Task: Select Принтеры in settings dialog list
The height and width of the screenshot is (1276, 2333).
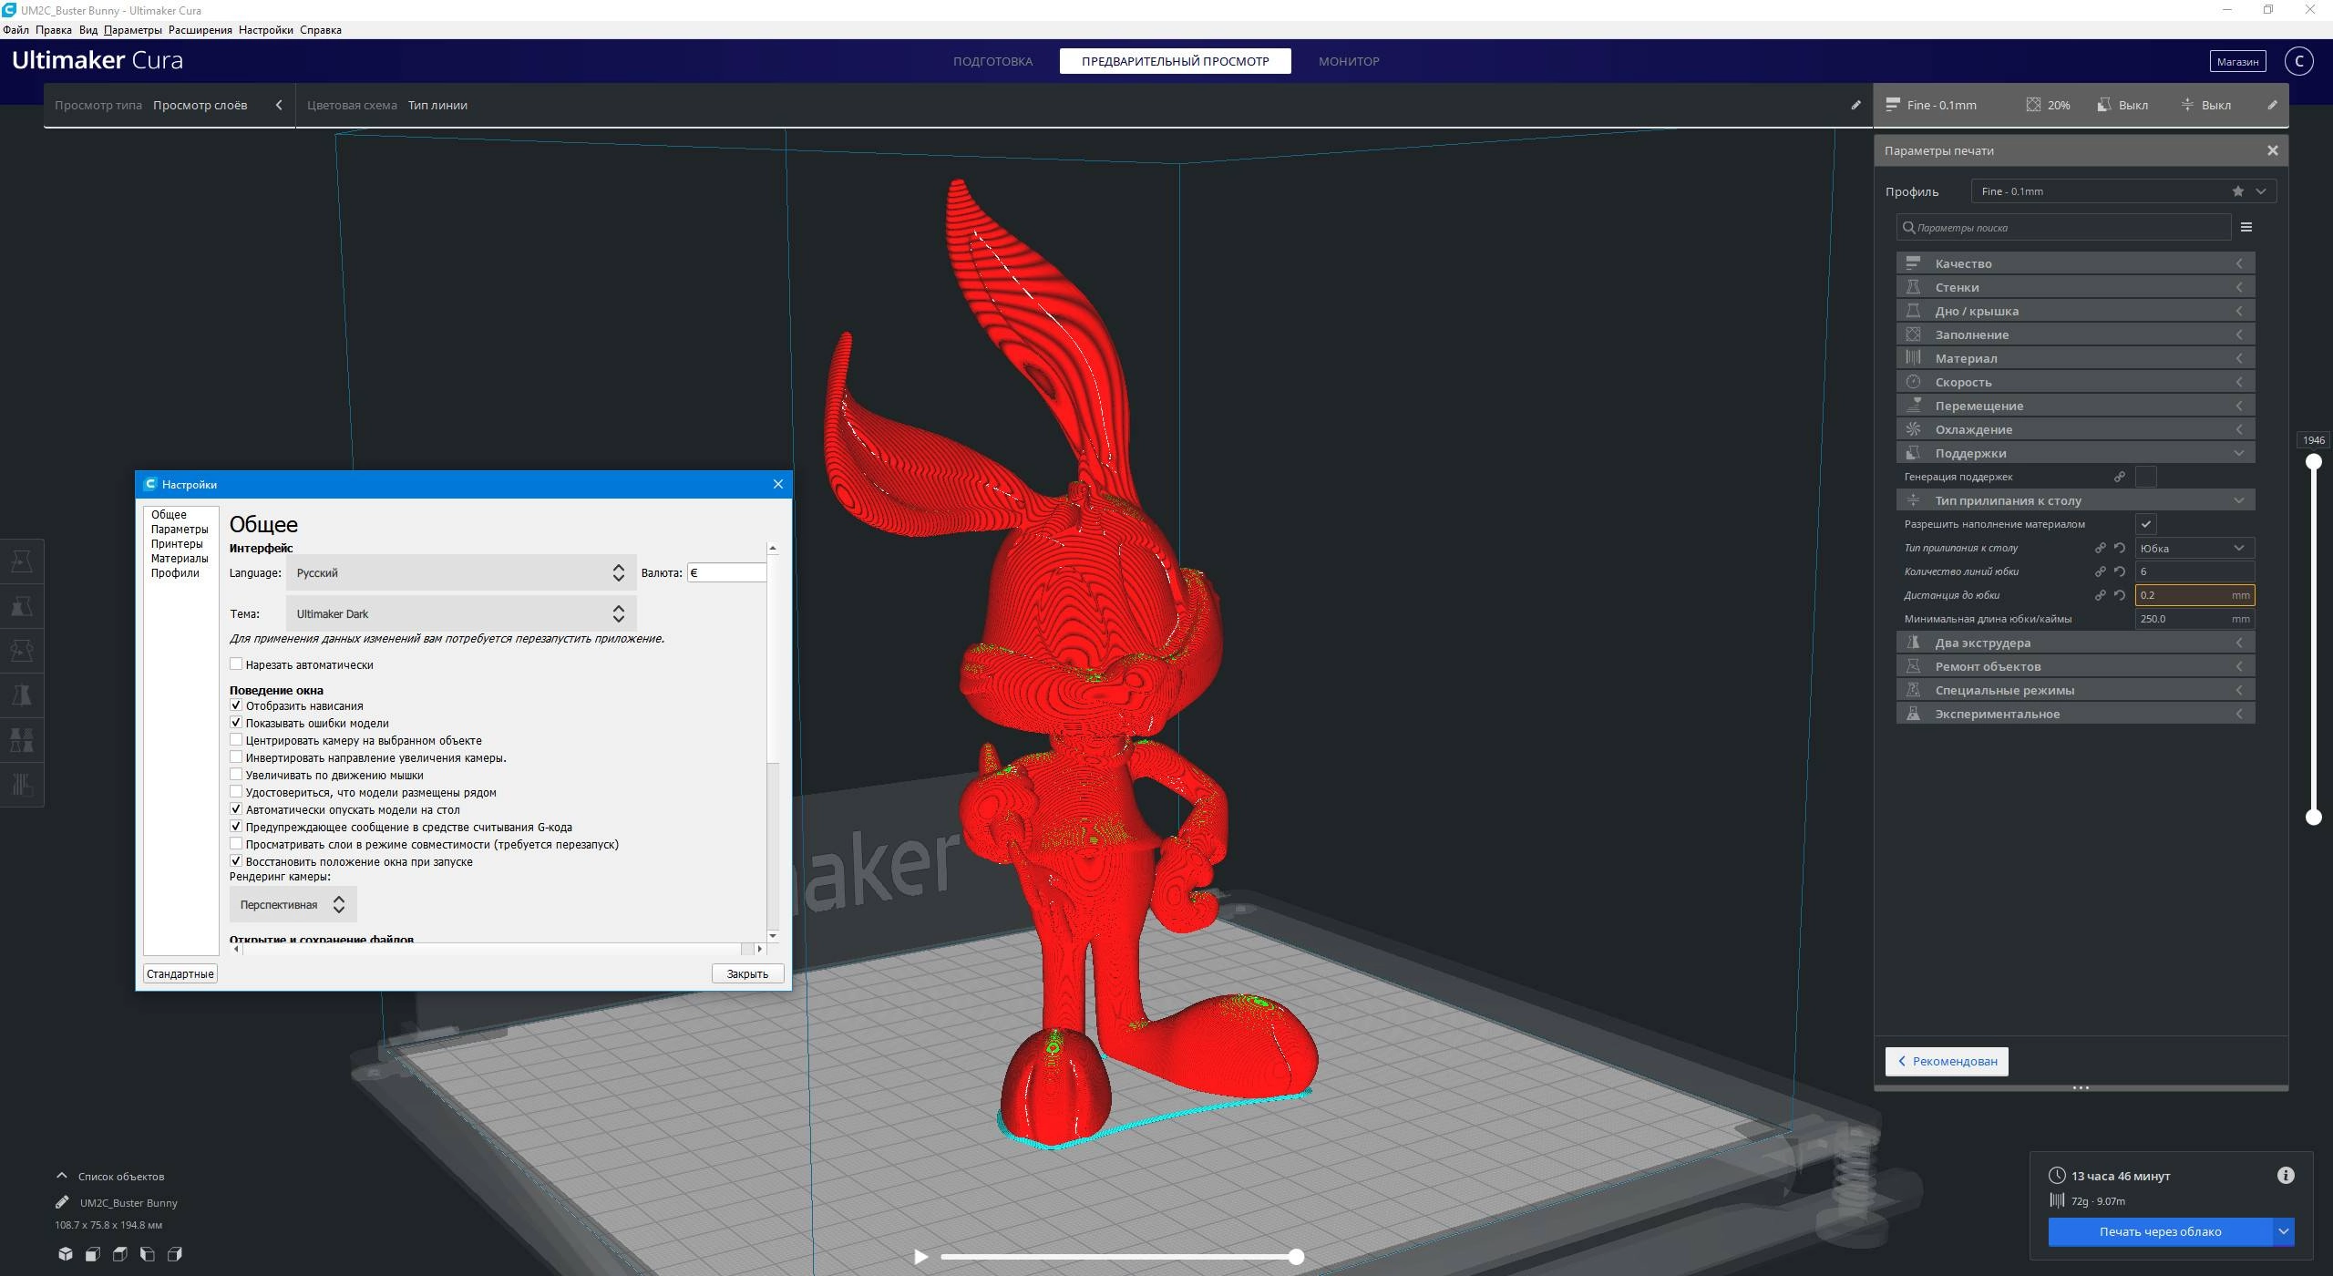Action: pos(177,543)
